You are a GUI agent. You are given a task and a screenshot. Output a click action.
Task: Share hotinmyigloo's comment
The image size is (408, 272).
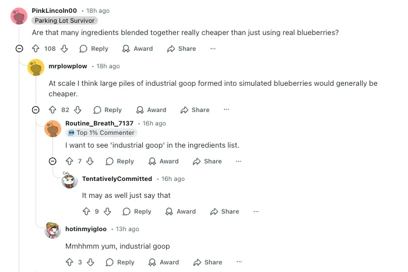coord(207,263)
